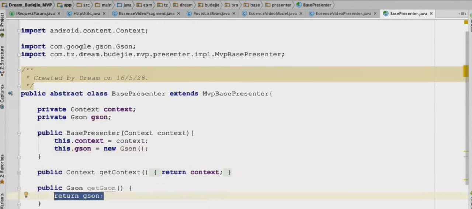Open the Captures tool window
Viewport: 472px width, 209px height.
click(x=2, y=97)
